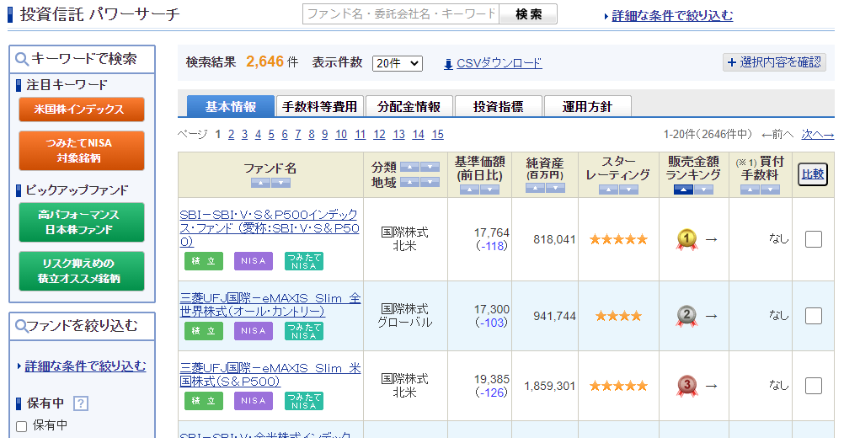The image size is (844, 438).
Task: Click bronze medal rank 3 icon
Action: [686, 386]
